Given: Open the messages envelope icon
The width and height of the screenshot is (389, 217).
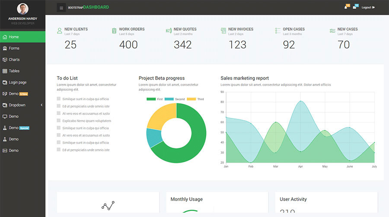Looking at the screenshot, I should coord(355,7).
